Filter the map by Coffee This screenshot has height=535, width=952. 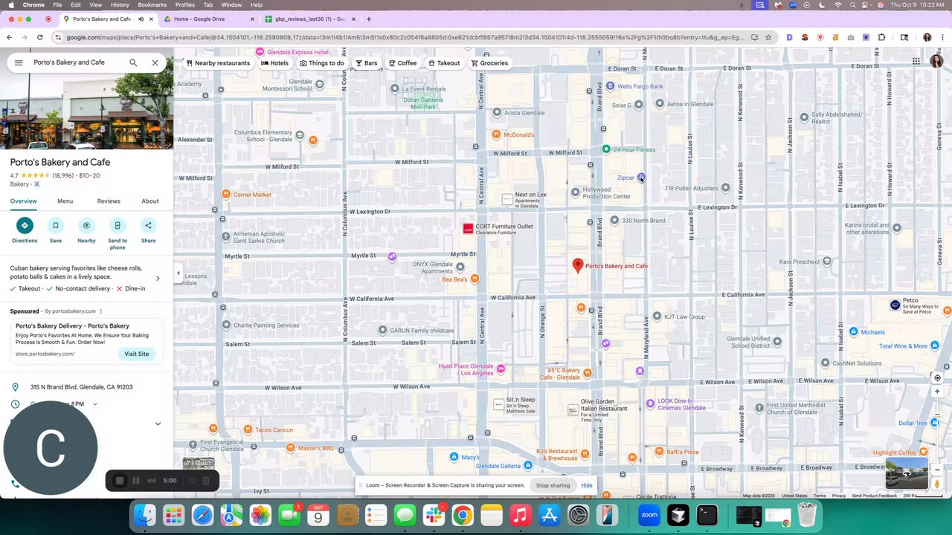(x=402, y=63)
